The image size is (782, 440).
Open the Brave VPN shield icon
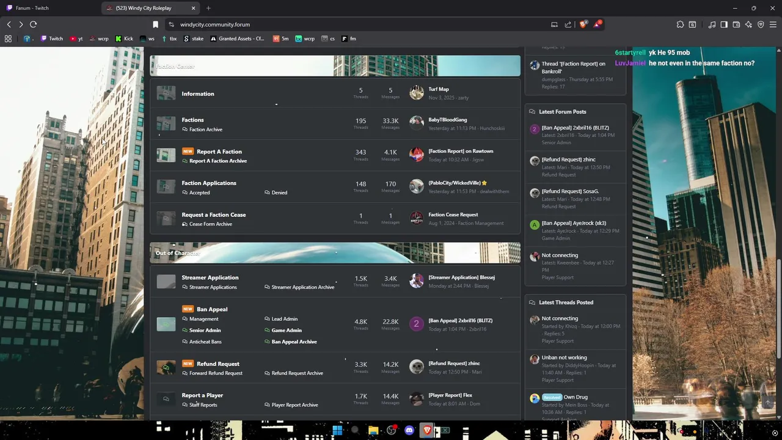tap(761, 24)
